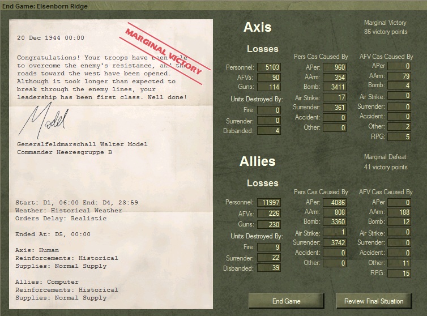Click the Axis heading
Image resolution: width=427 pixels, height=316 pixels.
click(257, 27)
